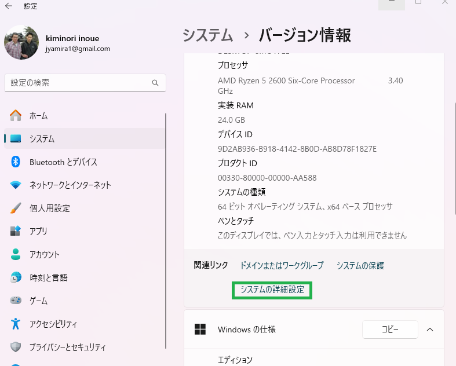456x366 pixels.
Task: Open ネットワークとインターネット settings
Action: [85, 185]
